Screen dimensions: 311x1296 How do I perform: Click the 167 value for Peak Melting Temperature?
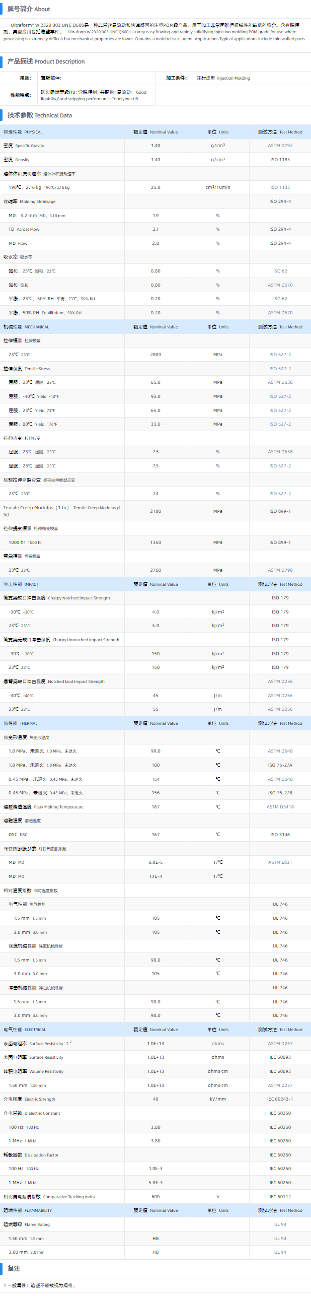155,807
